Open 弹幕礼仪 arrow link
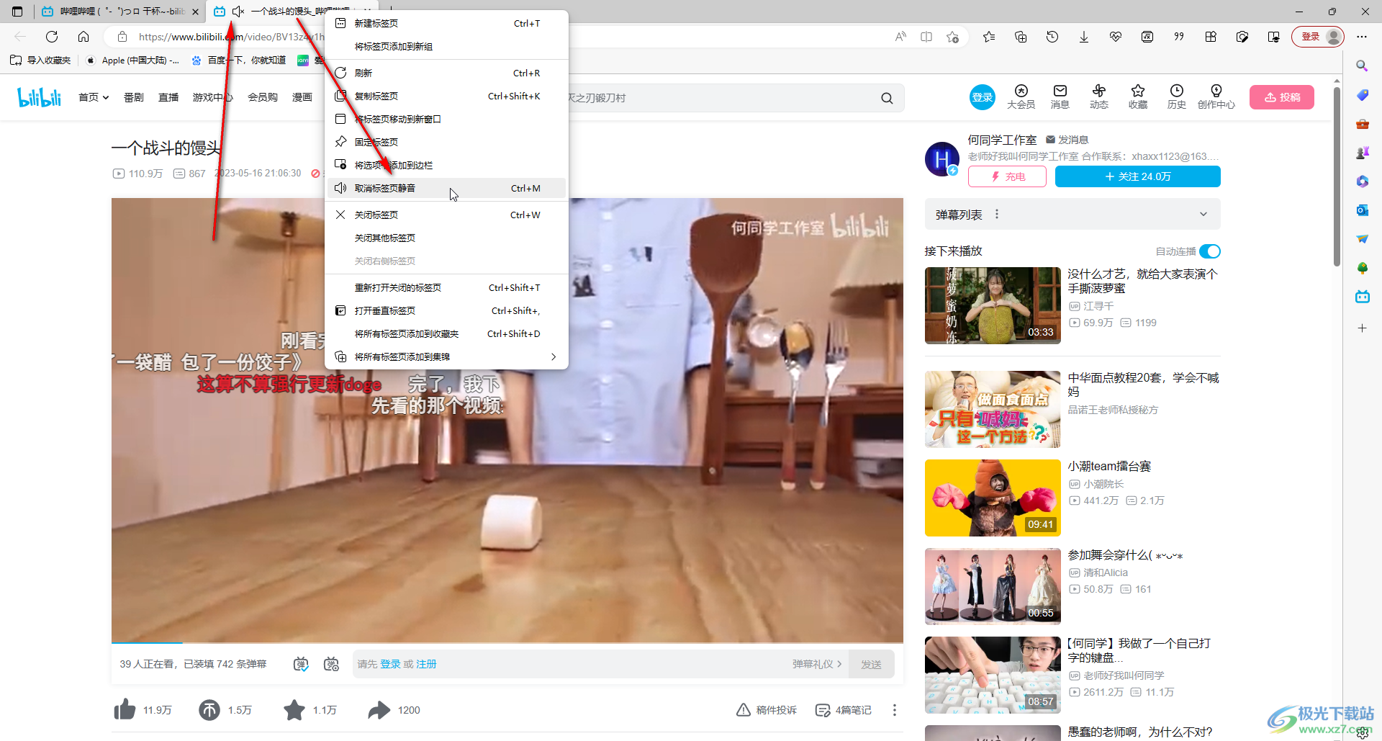 click(817, 664)
